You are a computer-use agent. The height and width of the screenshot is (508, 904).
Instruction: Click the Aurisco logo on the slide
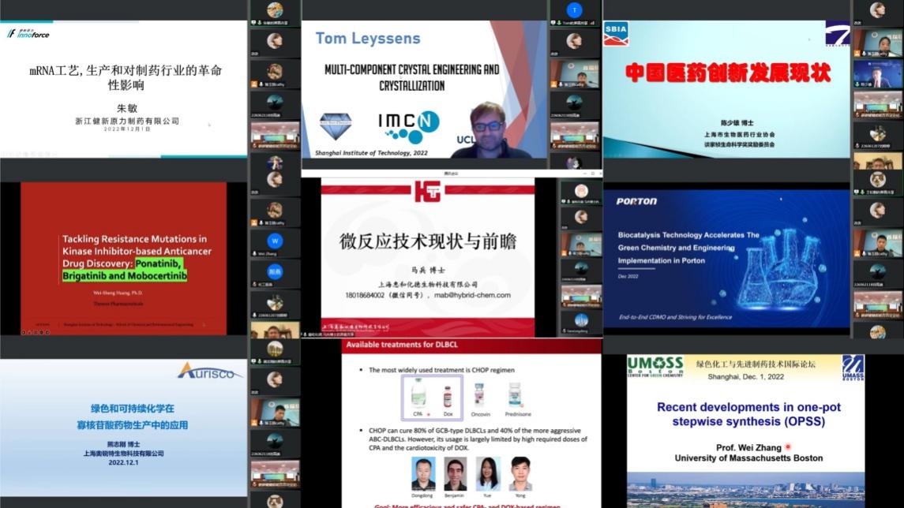pyautogui.click(x=209, y=371)
